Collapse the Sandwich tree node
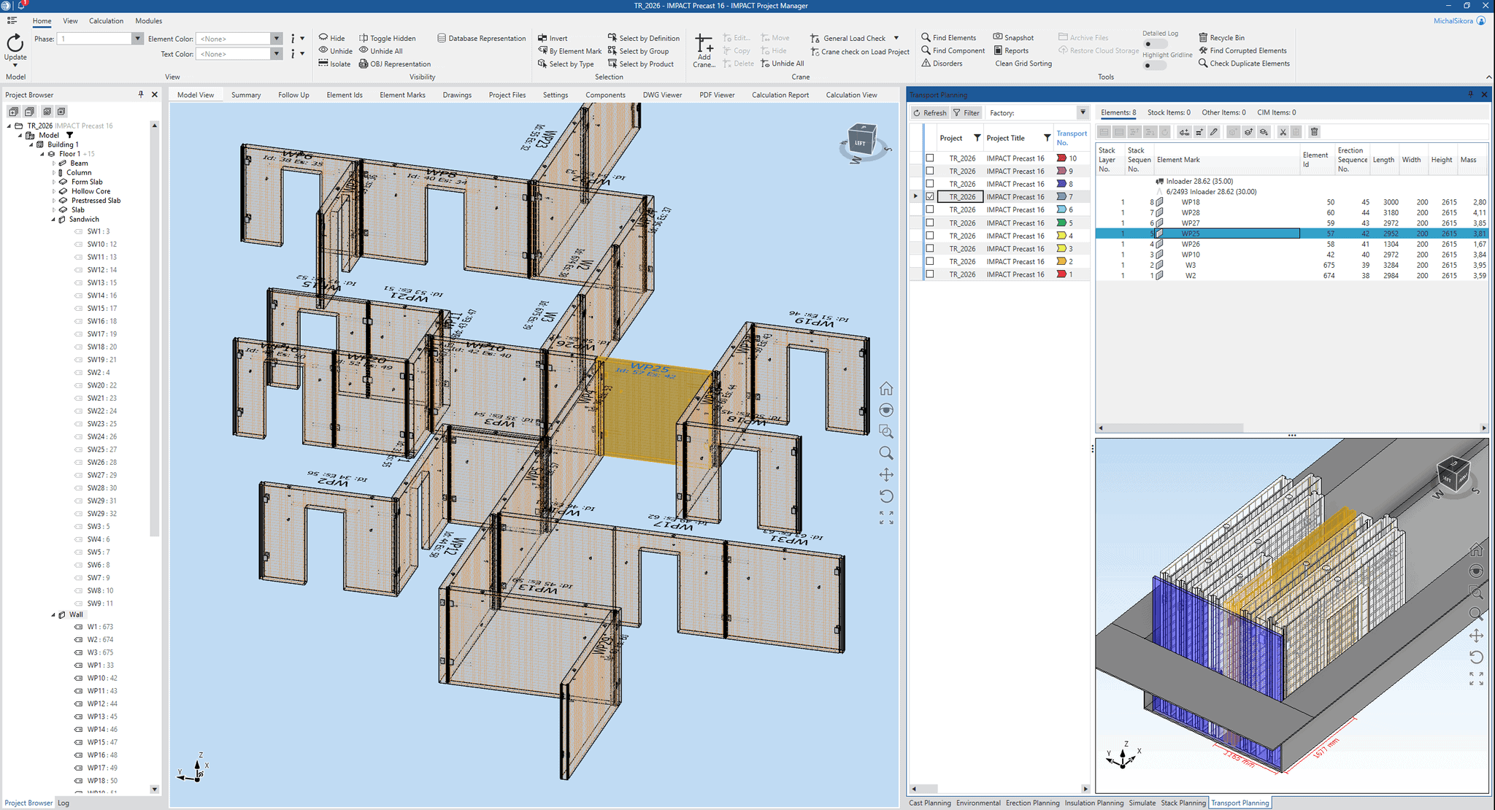Screen dimensions: 1495x810 pyautogui.click(x=53, y=220)
